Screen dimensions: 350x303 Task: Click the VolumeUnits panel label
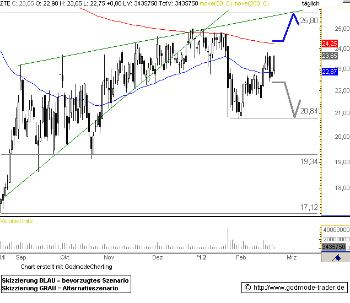point(17,221)
